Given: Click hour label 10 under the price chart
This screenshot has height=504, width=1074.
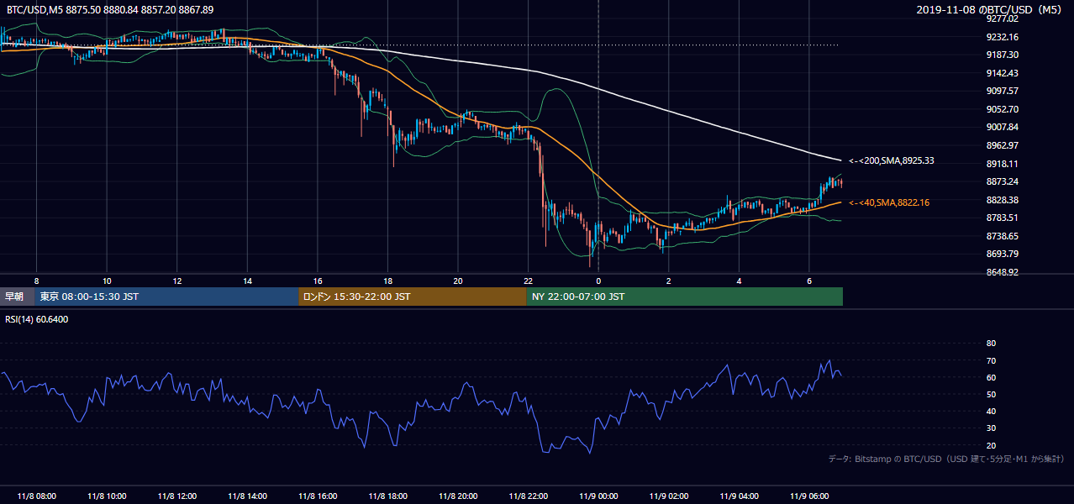Looking at the screenshot, I should pos(107,280).
